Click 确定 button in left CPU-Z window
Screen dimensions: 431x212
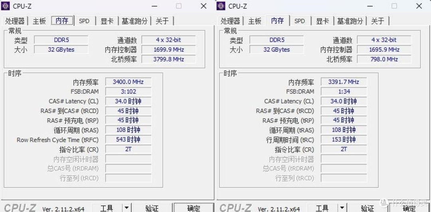point(194,208)
